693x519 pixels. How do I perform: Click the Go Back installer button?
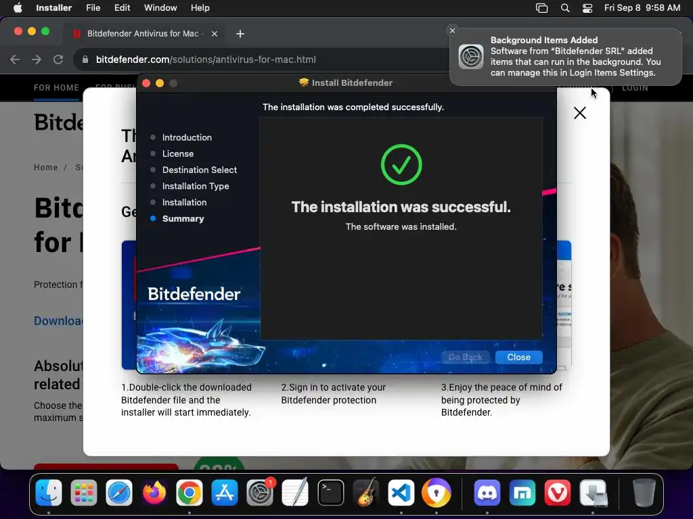pos(466,357)
